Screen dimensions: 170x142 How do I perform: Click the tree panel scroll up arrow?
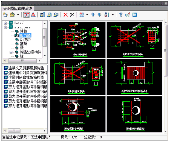[x=45, y=23]
